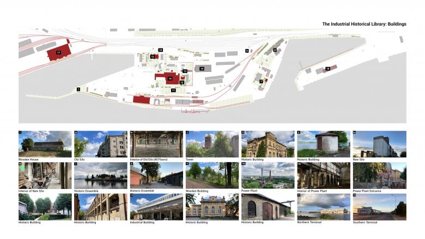Click the 'Southern Terminal' caption
This screenshot has width=425, height=239.
point(367,222)
